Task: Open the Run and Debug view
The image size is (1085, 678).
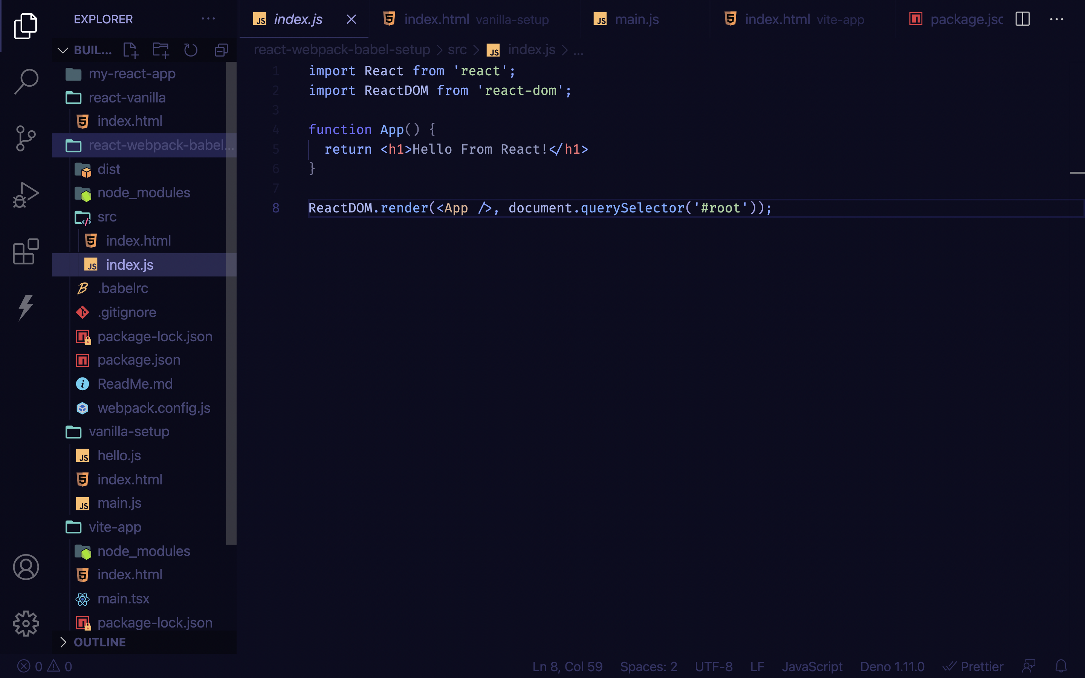Action: pos(26,195)
